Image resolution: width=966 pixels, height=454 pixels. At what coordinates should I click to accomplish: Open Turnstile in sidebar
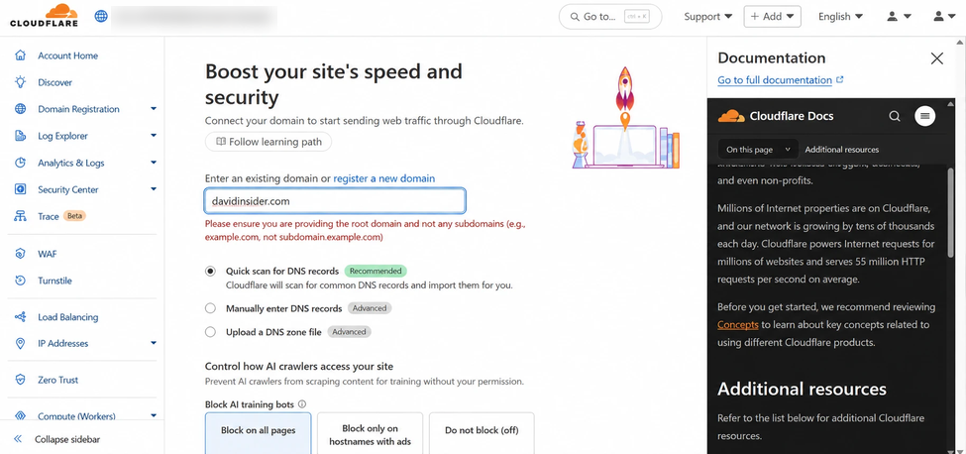coord(54,281)
